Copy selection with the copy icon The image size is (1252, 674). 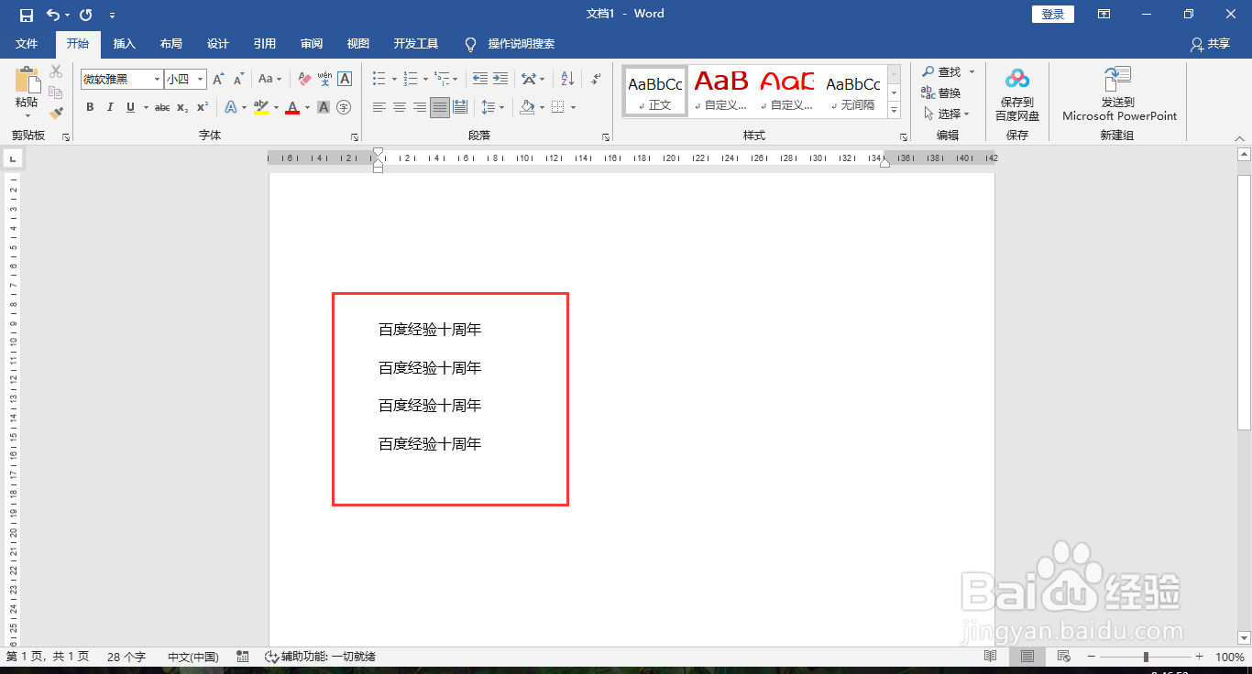point(56,92)
